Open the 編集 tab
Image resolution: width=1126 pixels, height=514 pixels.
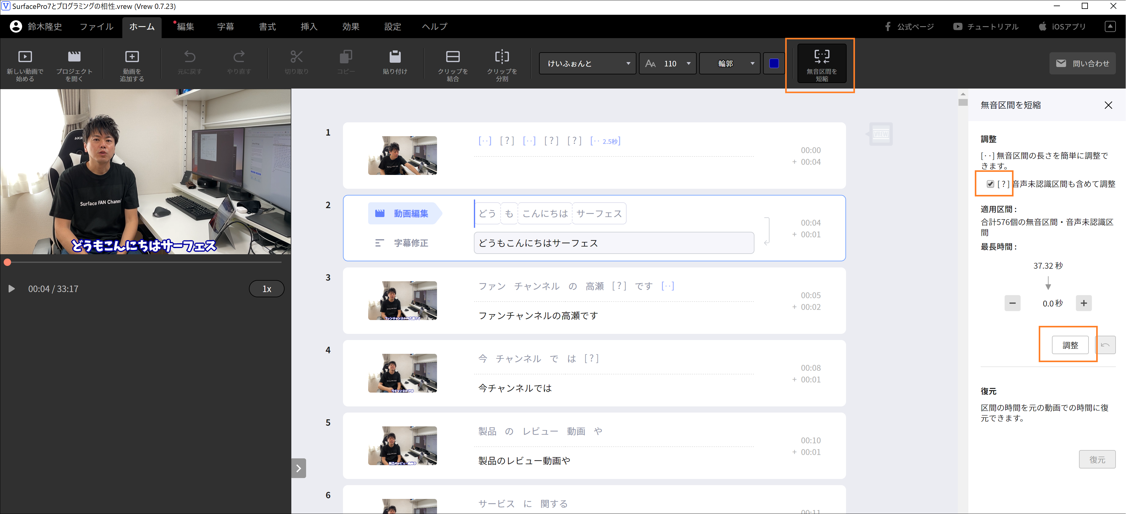pyautogui.click(x=185, y=27)
